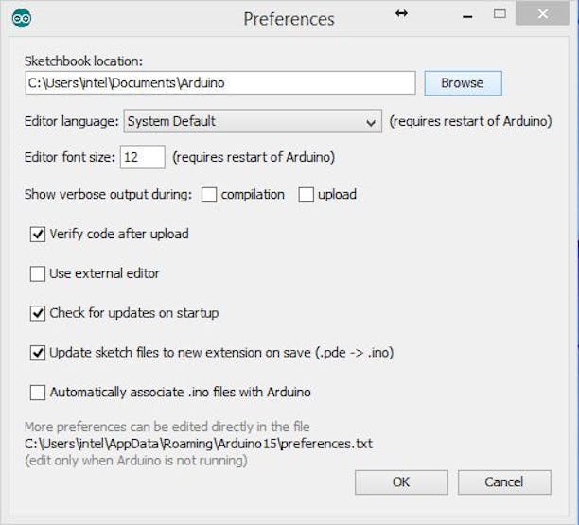Click the Preferences title bar text

click(289, 19)
